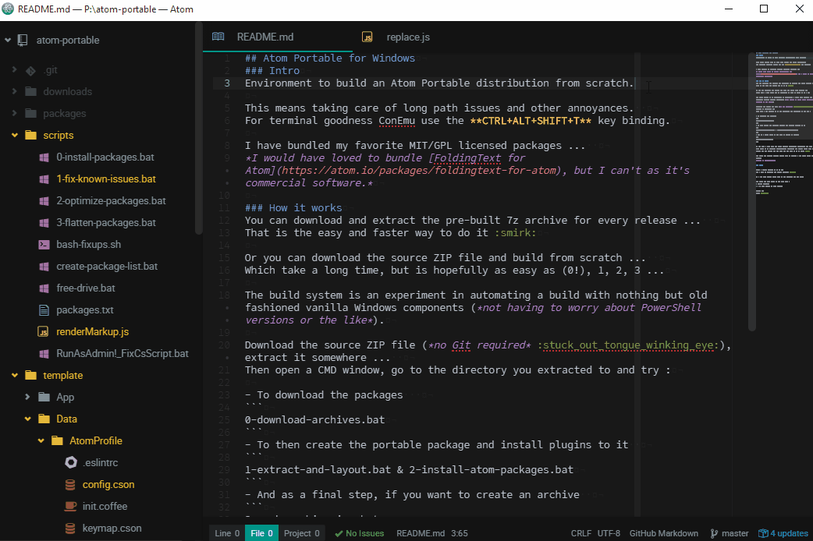813x541 pixels.
Task: Select the Project 0 linter tab
Action: [x=302, y=533]
